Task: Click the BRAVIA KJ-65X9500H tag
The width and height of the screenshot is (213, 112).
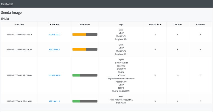Action: pyautogui.click(x=121, y=91)
